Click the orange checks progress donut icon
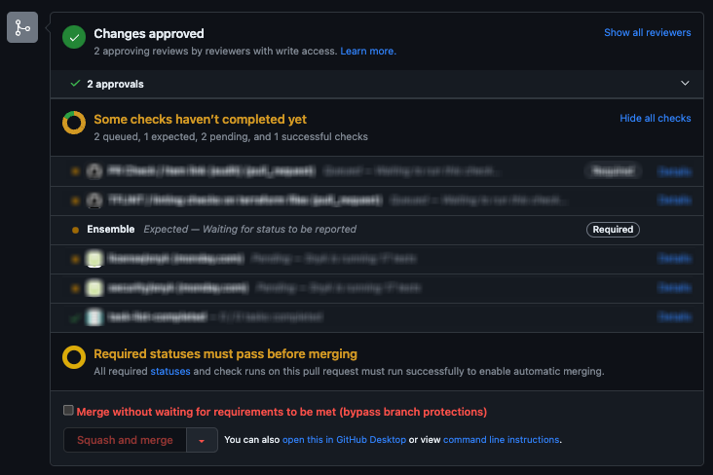Image resolution: width=713 pixels, height=475 pixels. pyautogui.click(x=74, y=124)
